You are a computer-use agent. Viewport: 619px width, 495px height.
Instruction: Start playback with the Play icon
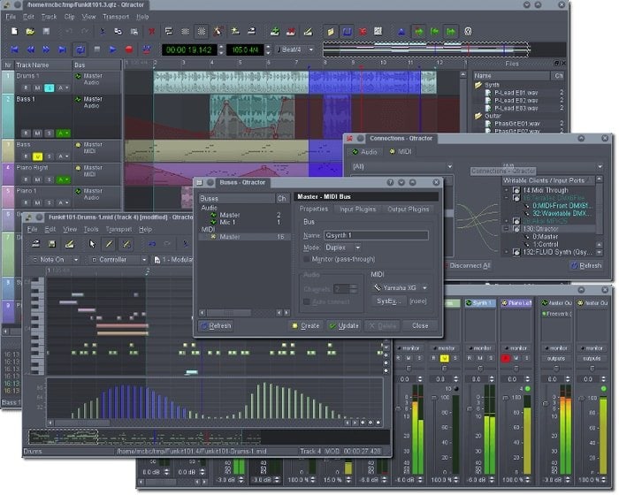pos(112,49)
